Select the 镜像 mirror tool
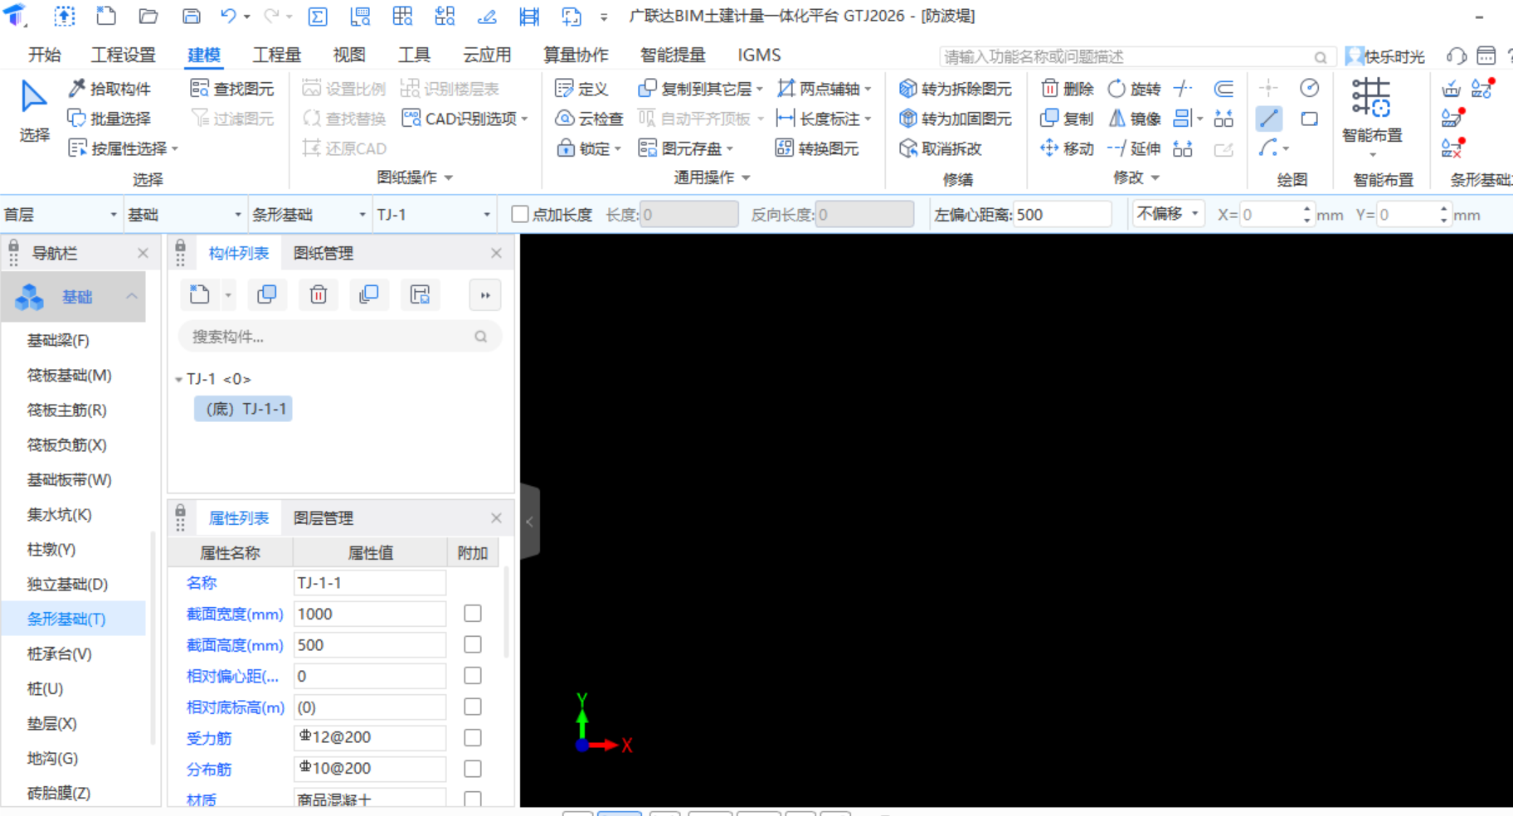The height and width of the screenshot is (816, 1513). point(1135,119)
